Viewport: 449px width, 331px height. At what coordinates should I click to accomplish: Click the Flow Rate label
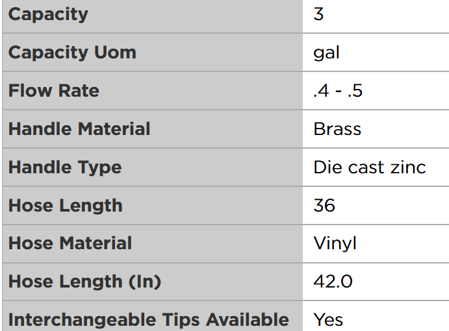(x=53, y=90)
